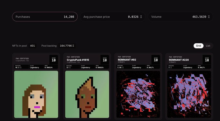Open the REMNANT #92 artwork image
The width and height of the screenshot is (220, 121).
click(x=138, y=94)
